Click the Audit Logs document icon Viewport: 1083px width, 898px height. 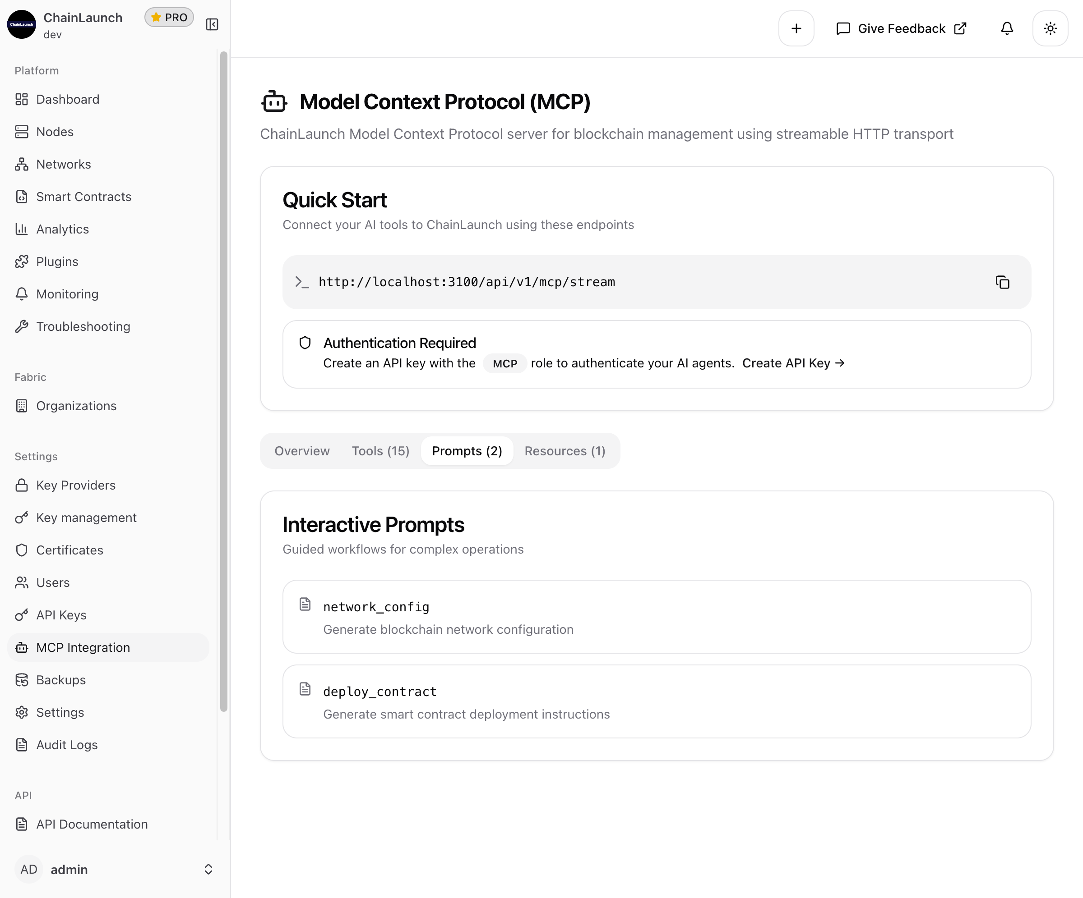tap(22, 745)
